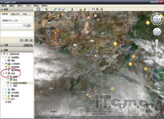The image size is (164, 119).
Task: Switch to the 尋找公司 tab
Action: coord(15,14)
